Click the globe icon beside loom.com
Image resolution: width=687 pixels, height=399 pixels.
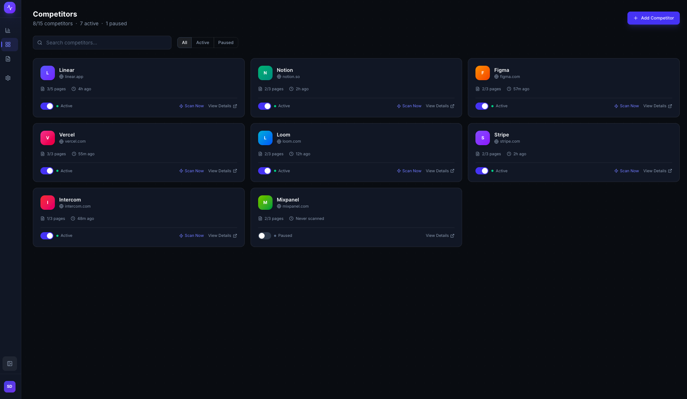(x=279, y=142)
